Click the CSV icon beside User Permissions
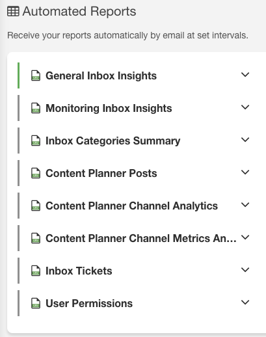Screen dimensions: 266x337 pos(36,303)
